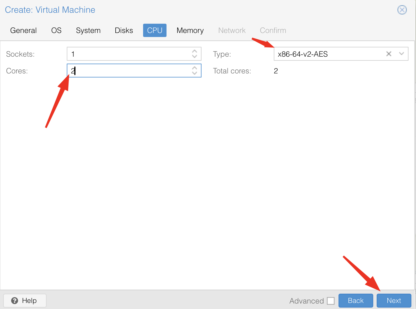This screenshot has width=416, height=309.
Task: Clear the CPU Type field value
Action: click(389, 54)
